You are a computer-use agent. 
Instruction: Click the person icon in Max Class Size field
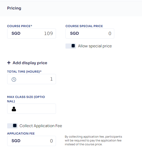coord(14,109)
